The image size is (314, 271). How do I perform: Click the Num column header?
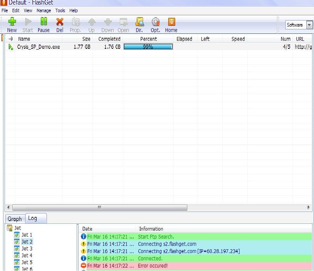pyautogui.click(x=270, y=39)
